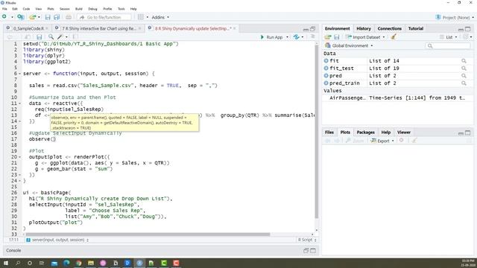Screen dimensions: 477x268
Task: Click the editor horizontal scrollbar
Action: coord(148,234)
